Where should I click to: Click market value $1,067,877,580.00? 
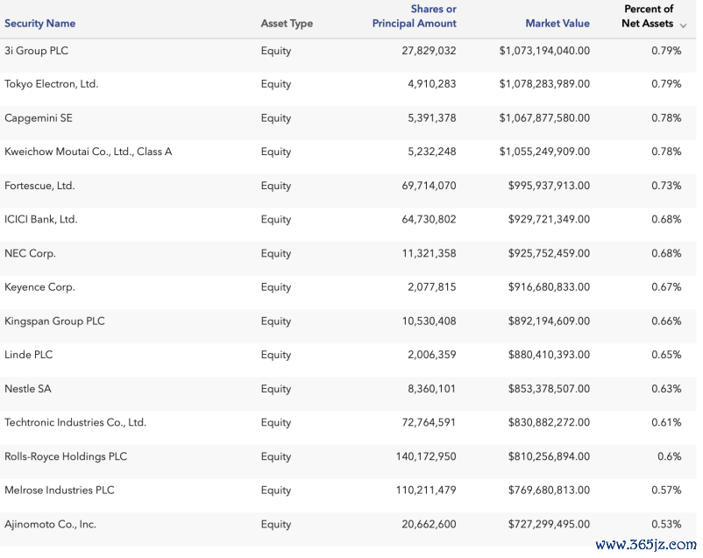[544, 118]
